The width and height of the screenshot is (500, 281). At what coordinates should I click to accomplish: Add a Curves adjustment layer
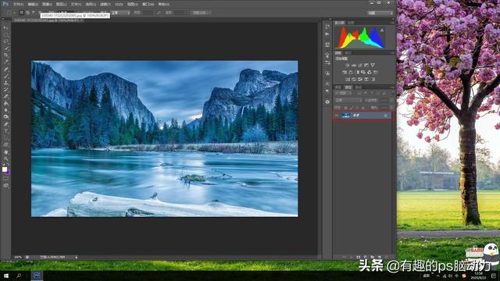[x=360, y=65]
